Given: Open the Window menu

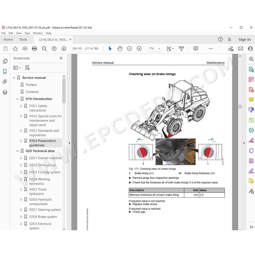Looking at the screenshot, I should 38,33.
